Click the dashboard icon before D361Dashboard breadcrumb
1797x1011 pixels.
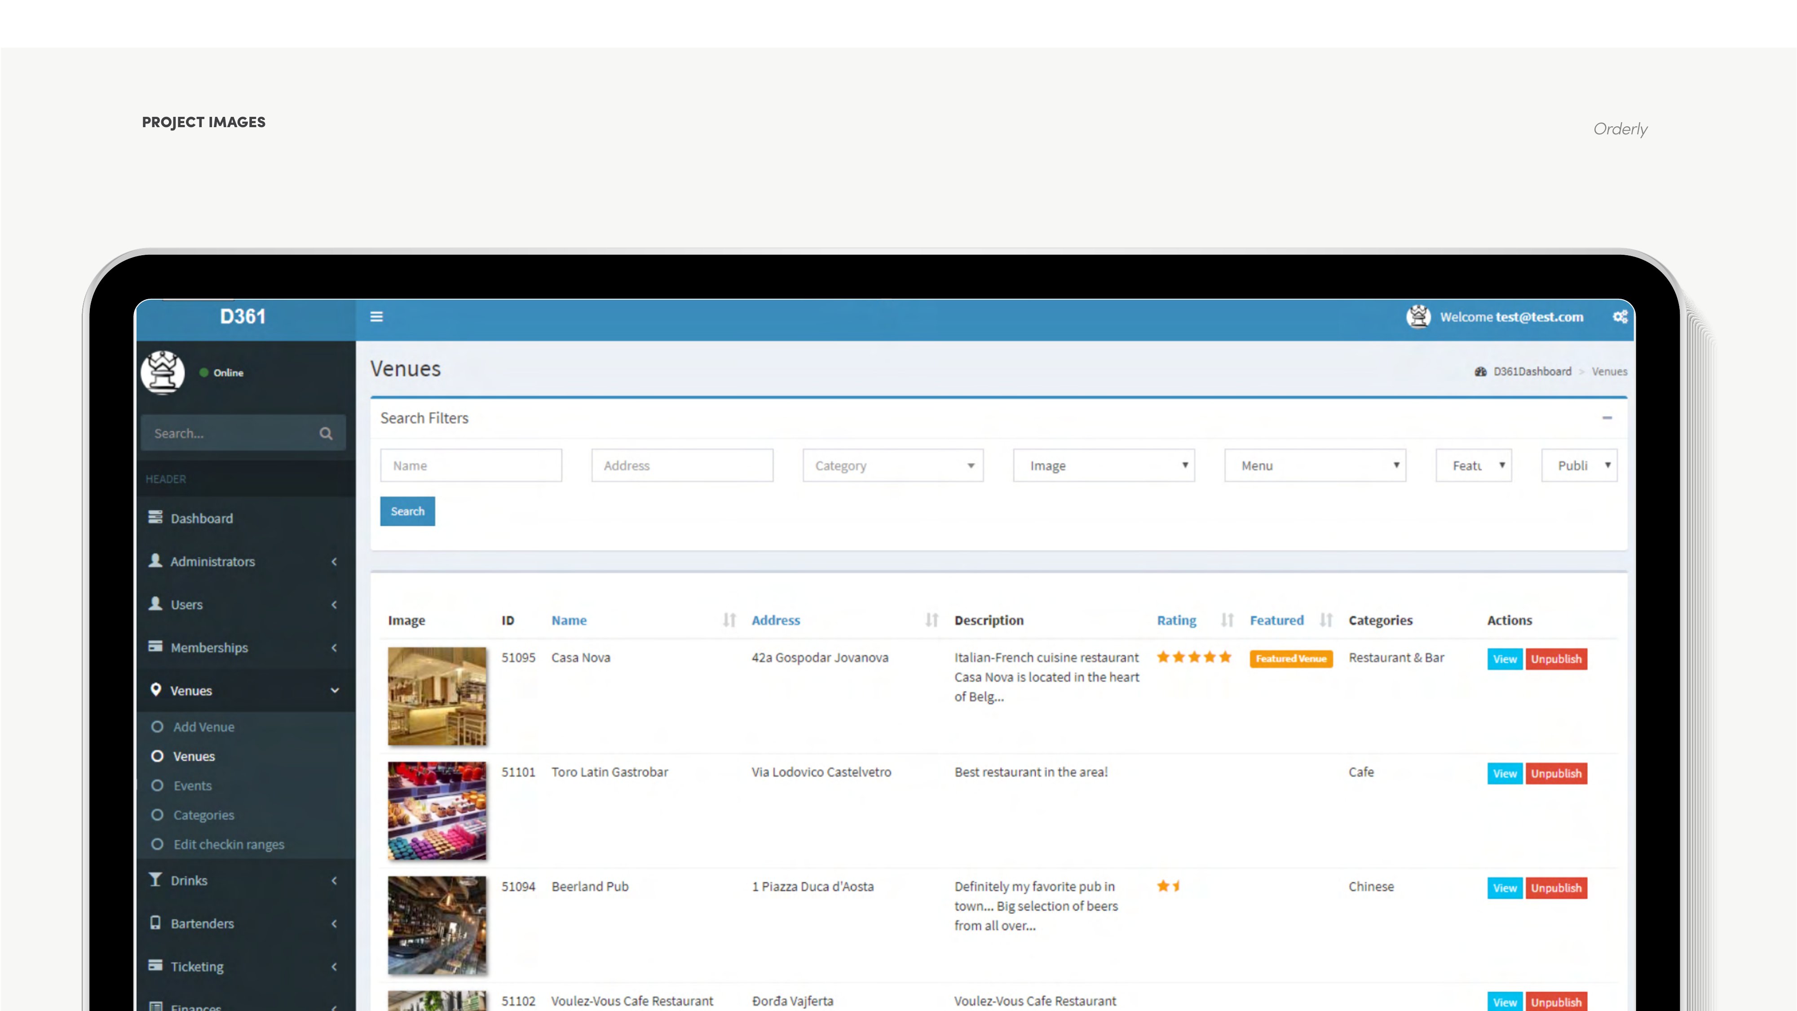1481,371
